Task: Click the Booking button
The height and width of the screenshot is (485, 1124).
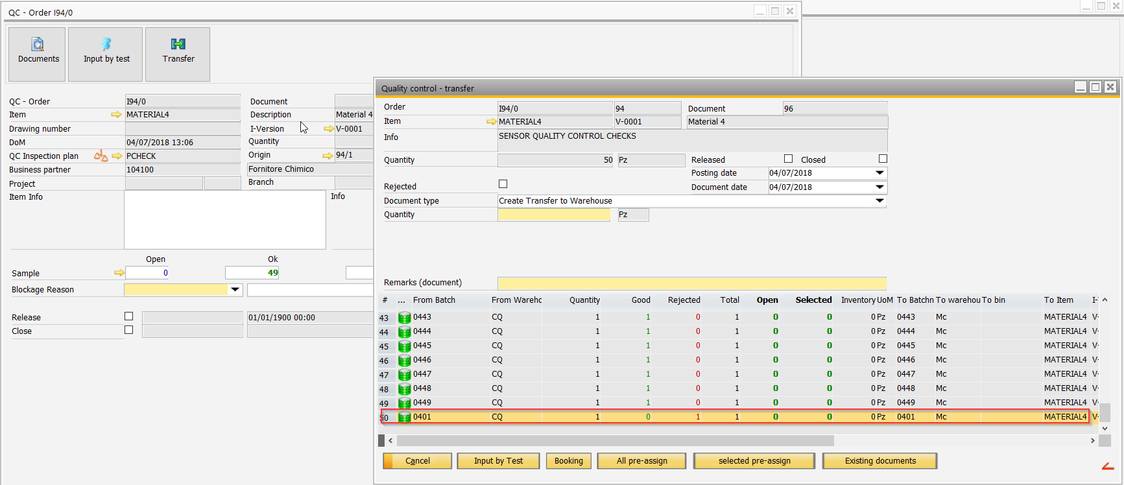Action: click(x=568, y=461)
